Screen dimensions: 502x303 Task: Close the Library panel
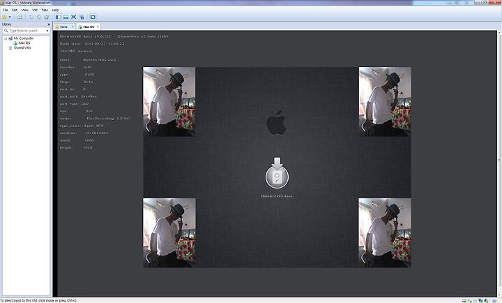click(x=49, y=24)
